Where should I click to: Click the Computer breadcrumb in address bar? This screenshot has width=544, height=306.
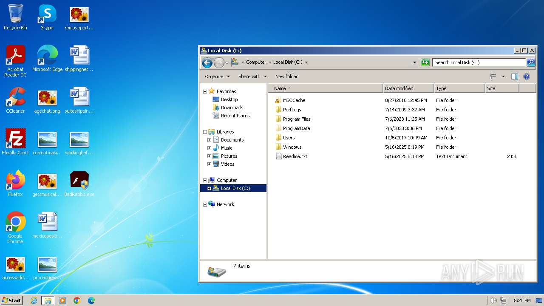(x=256, y=62)
